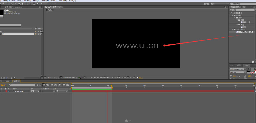Toggle the composition viewer lock icon
This screenshot has width=256, height=123.
[x=46, y=7]
